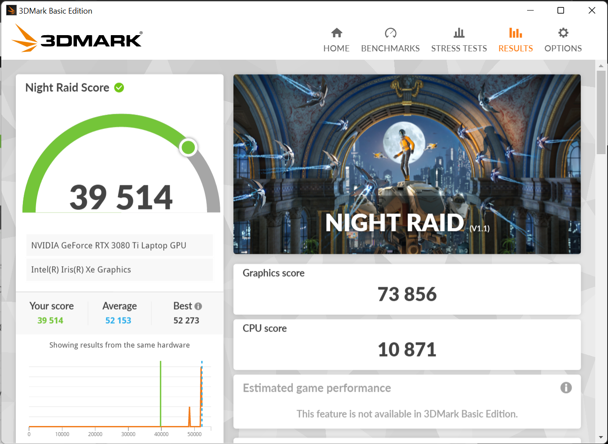Click the orange Results chart icon
608x444 pixels.
[x=515, y=33]
